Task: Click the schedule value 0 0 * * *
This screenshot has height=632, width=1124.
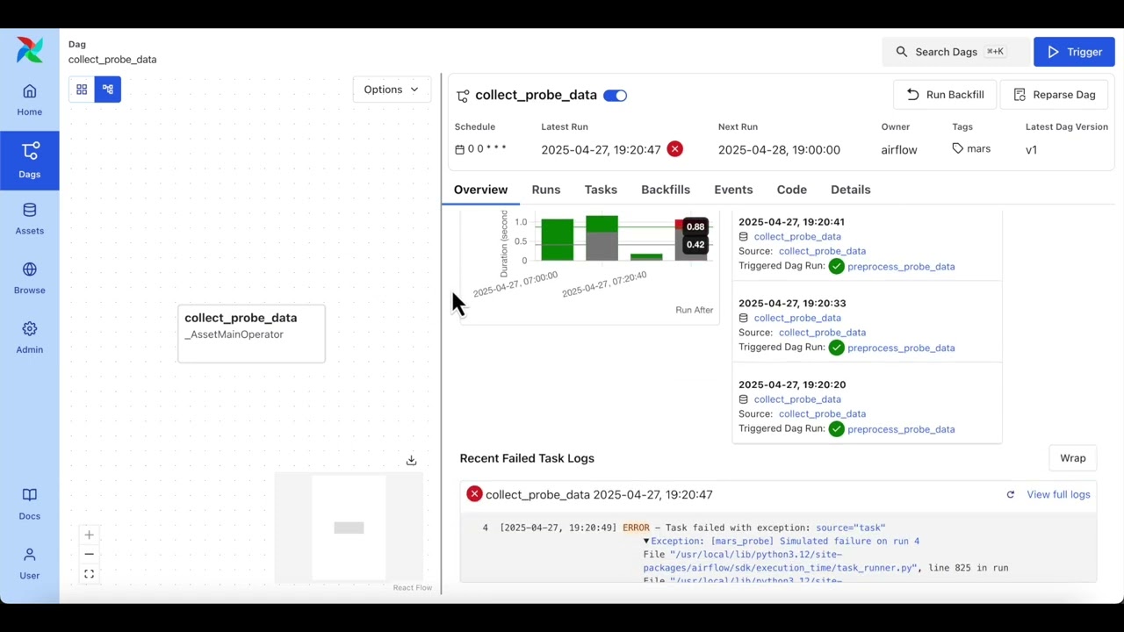Action: point(486,149)
